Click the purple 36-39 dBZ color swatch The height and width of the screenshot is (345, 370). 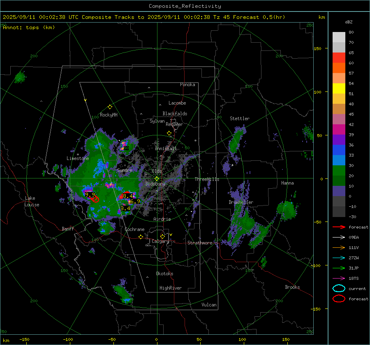(x=339, y=139)
